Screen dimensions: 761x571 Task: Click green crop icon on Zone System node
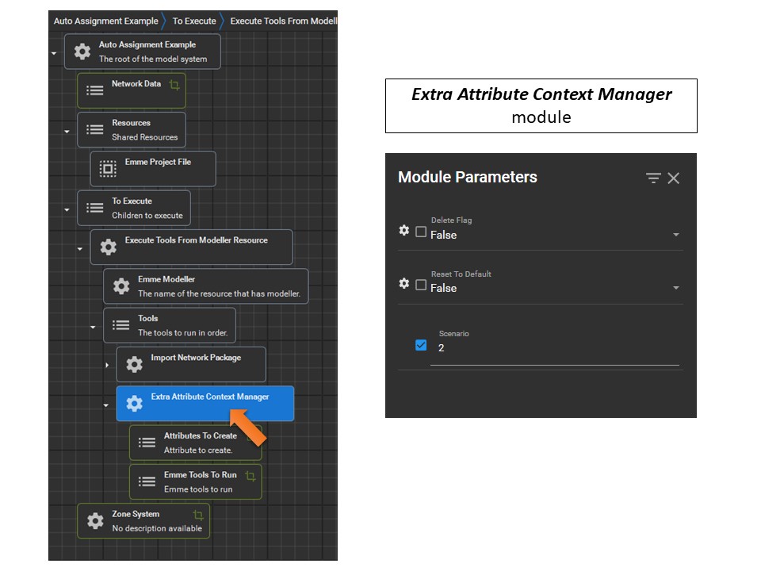tap(198, 515)
